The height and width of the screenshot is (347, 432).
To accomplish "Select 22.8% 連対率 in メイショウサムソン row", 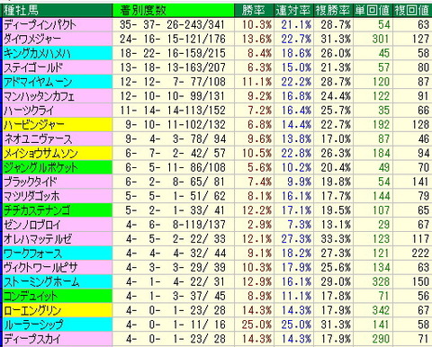I will pos(296,153).
